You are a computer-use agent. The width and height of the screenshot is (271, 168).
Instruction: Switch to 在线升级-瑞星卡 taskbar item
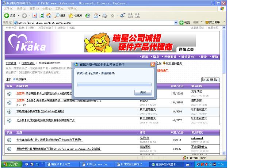[166, 164]
